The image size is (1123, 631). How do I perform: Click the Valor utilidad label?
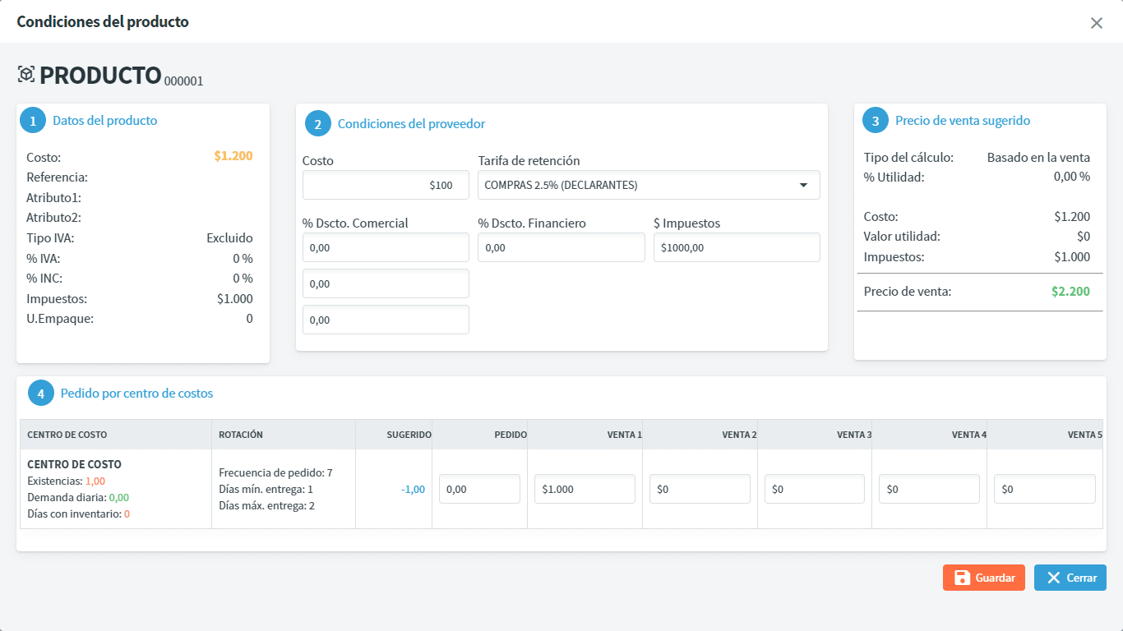(x=902, y=237)
